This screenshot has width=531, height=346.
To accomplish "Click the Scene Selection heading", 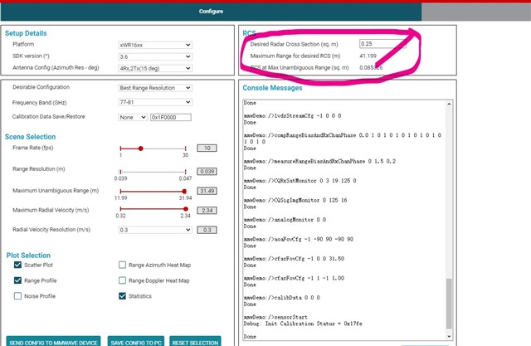I will tap(30, 137).
